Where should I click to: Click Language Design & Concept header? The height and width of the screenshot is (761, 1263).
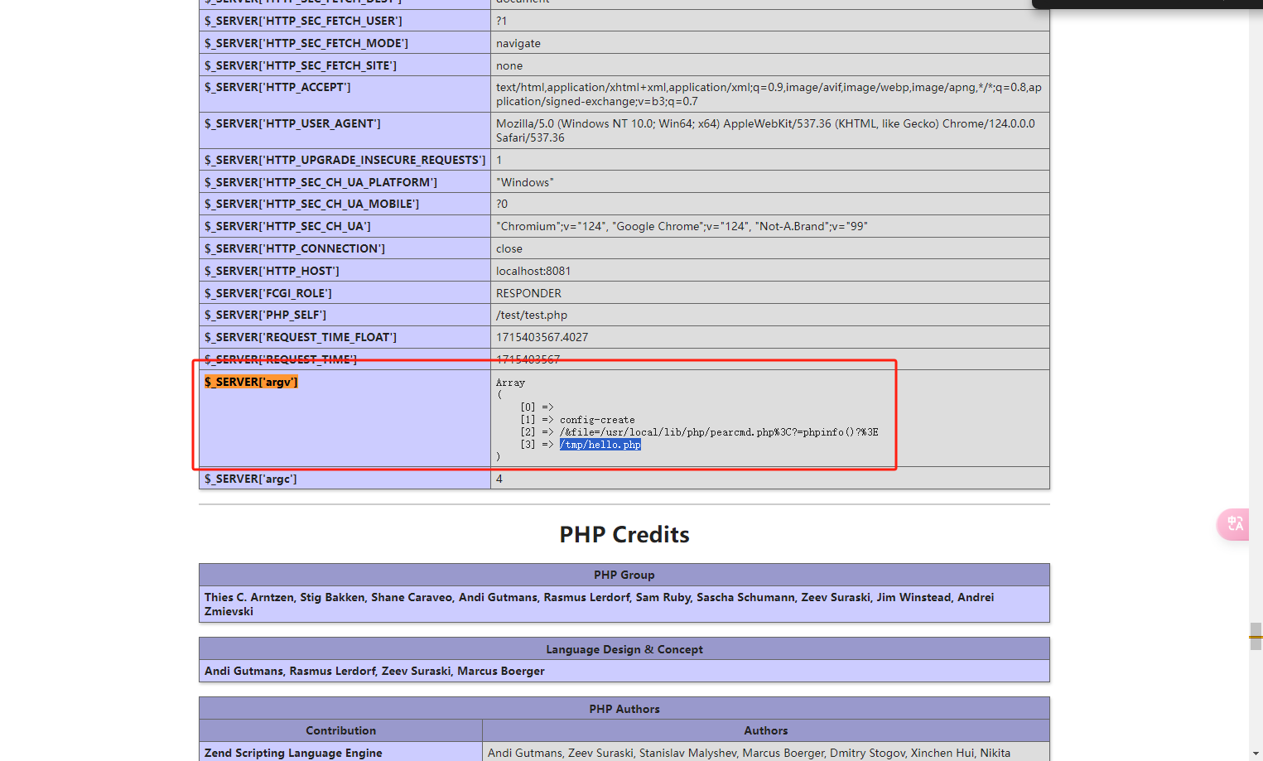[624, 649]
